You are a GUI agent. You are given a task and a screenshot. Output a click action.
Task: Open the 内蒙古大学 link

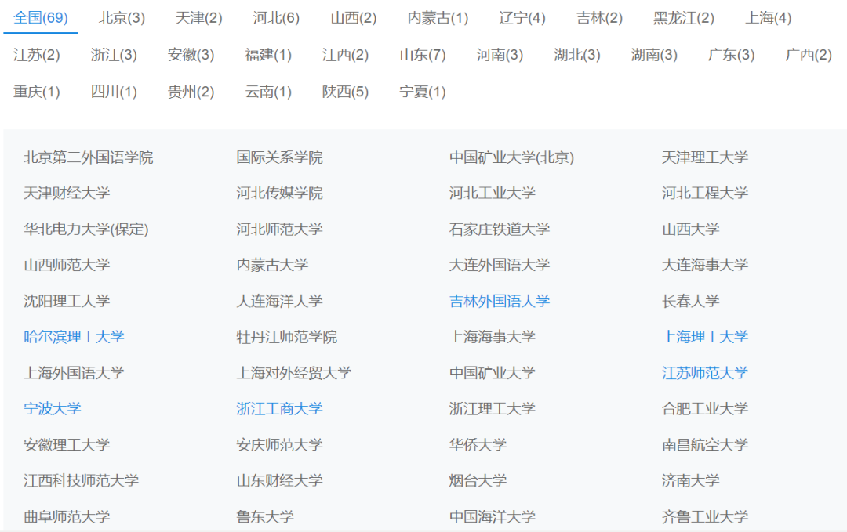(272, 265)
